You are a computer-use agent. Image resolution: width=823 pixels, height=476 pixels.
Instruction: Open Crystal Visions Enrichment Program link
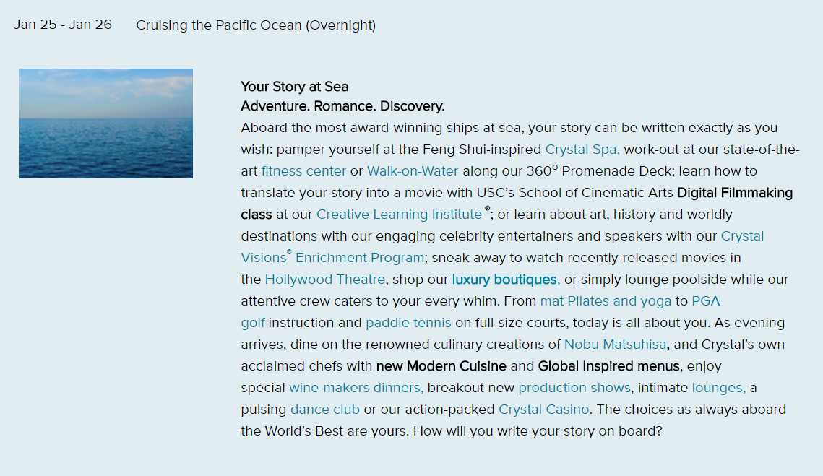click(333, 258)
